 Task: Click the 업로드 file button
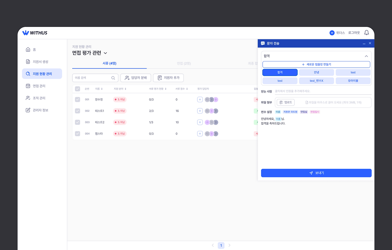286,102
